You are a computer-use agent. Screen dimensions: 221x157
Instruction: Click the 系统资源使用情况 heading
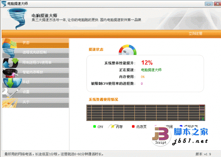pyautogui.click(x=103, y=100)
